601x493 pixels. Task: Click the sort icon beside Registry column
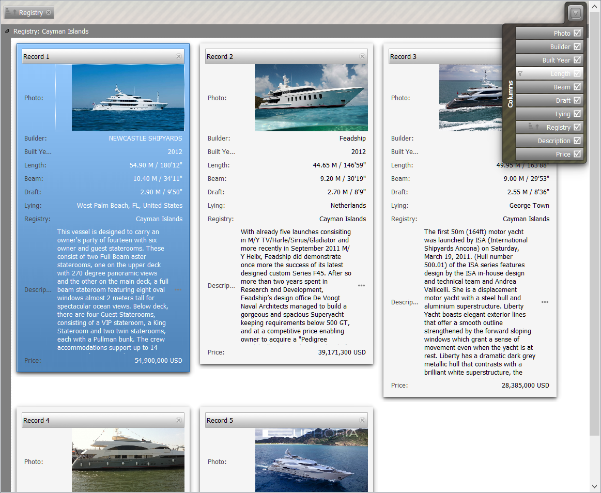coord(533,126)
